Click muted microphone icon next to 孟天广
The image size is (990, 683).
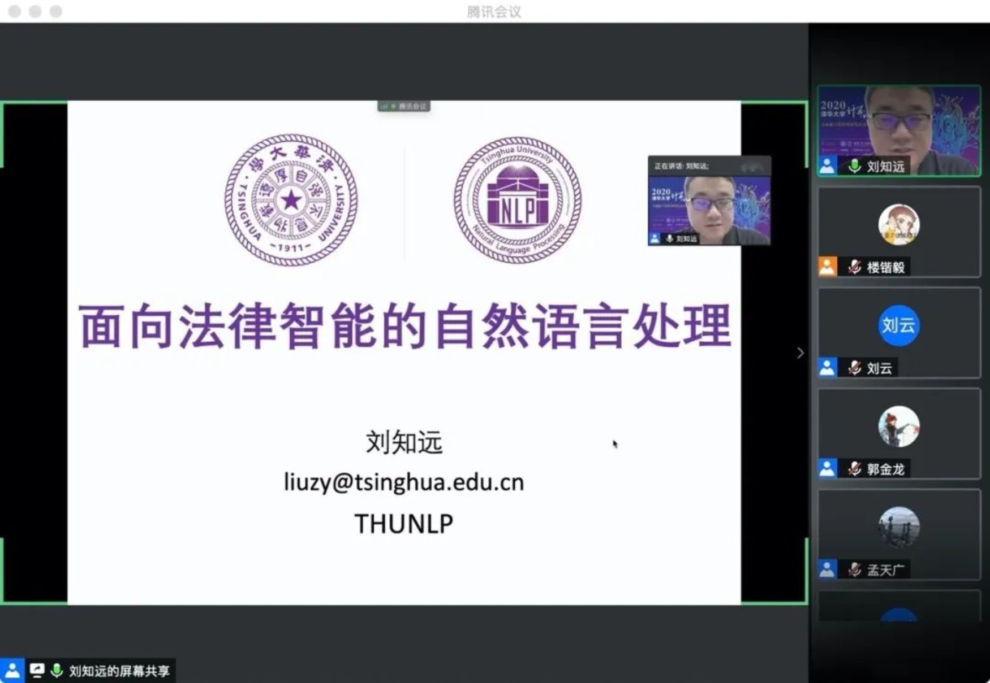[x=854, y=570]
